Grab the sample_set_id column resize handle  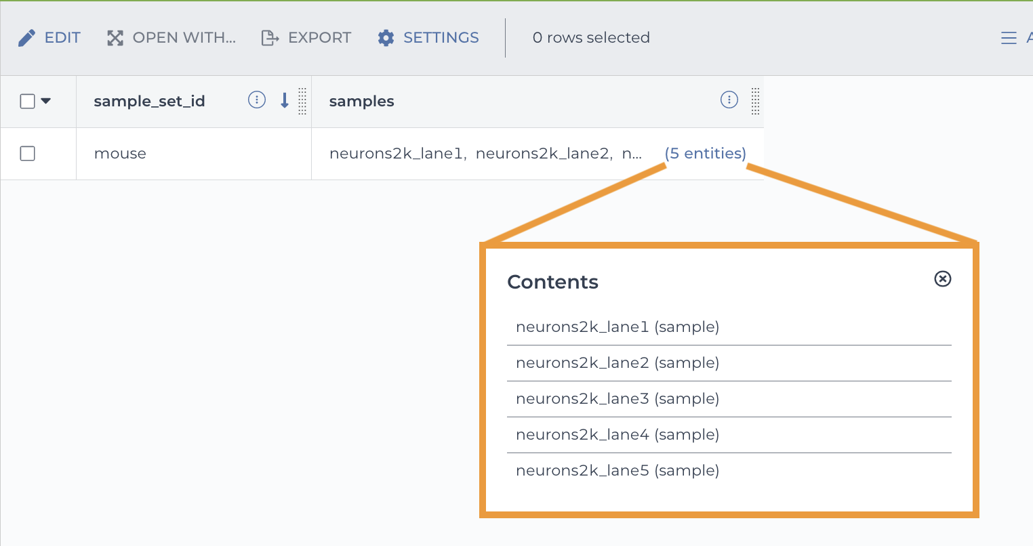pyautogui.click(x=302, y=101)
